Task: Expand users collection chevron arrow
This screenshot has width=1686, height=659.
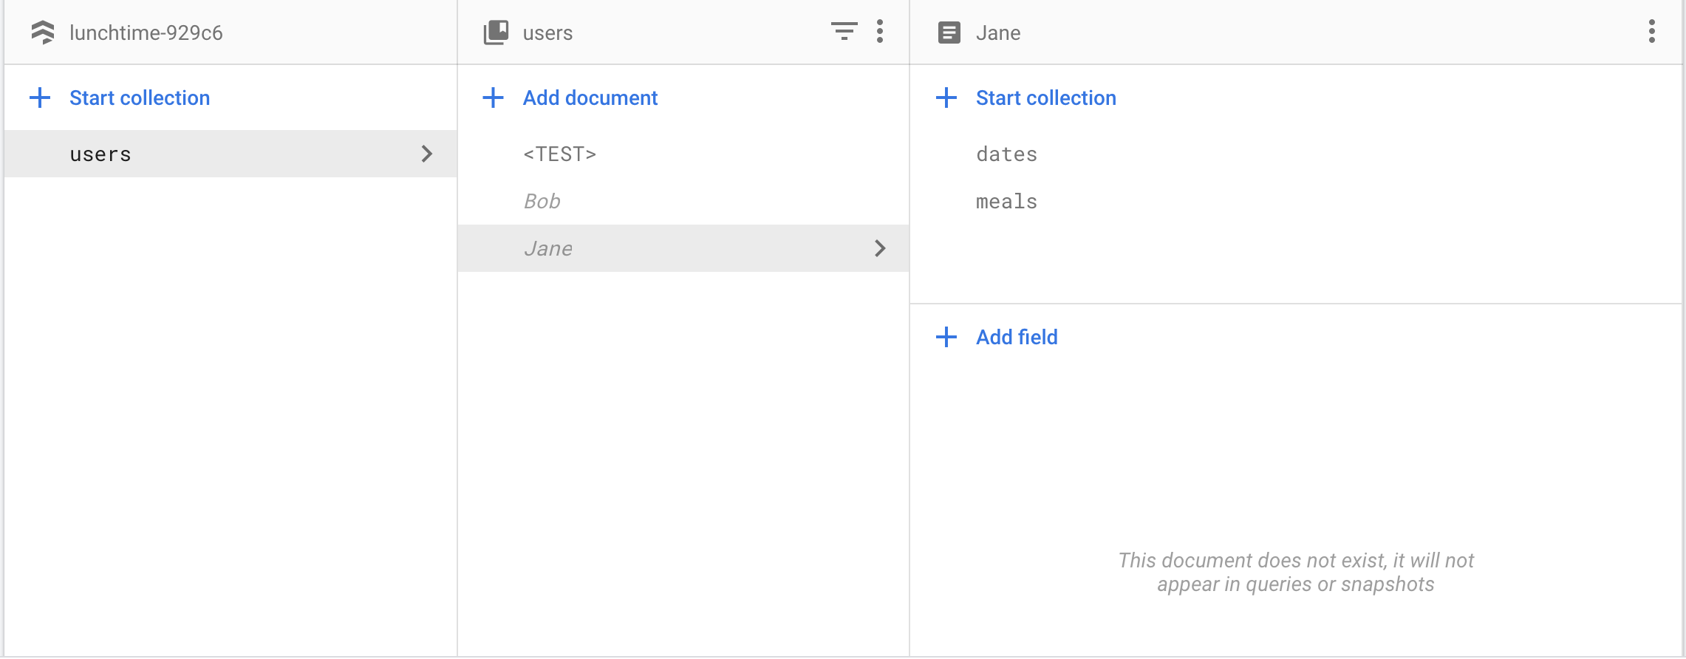Action: 426,154
